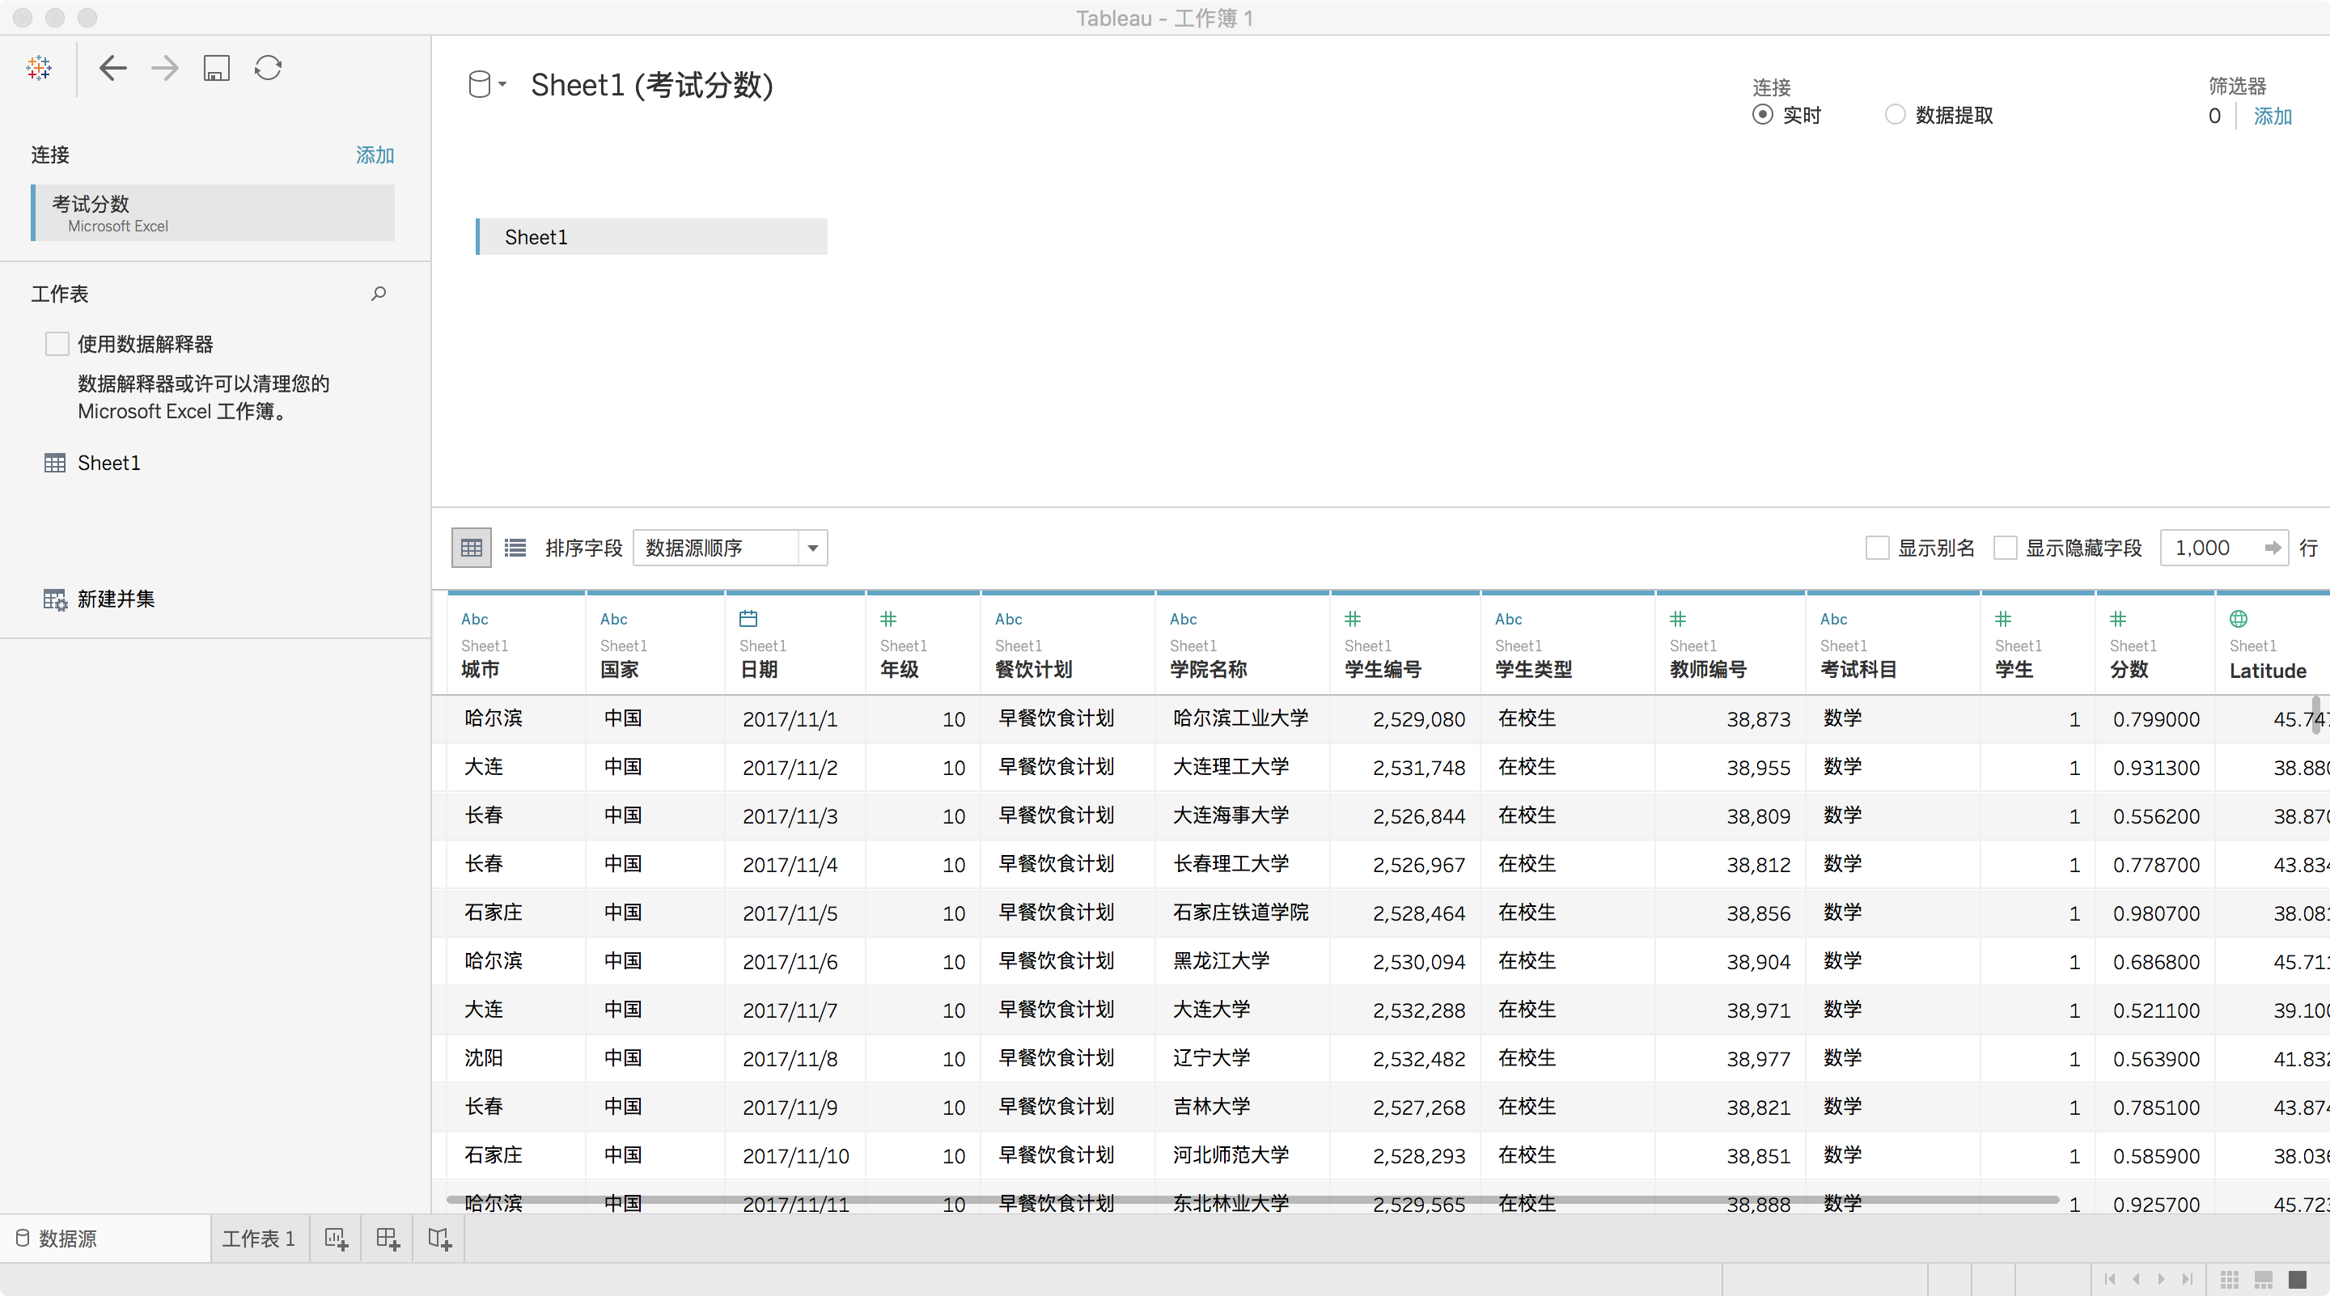Click the new dashboard icon
The height and width of the screenshot is (1296, 2330).
point(388,1238)
